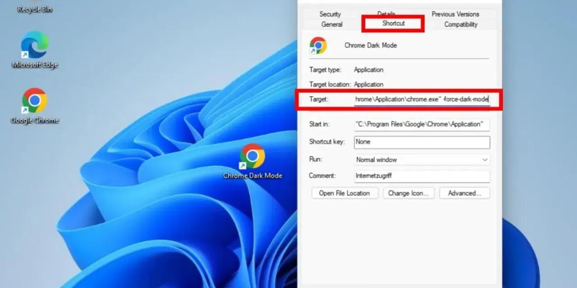This screenshot has width=577, height=288.
Task: Click the Target type label
Action: pos(325,70)
